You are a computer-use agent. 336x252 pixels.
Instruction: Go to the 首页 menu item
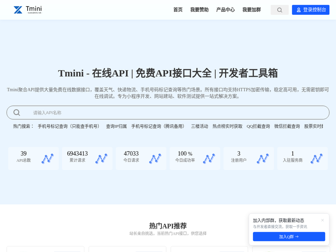coord(178,10)
